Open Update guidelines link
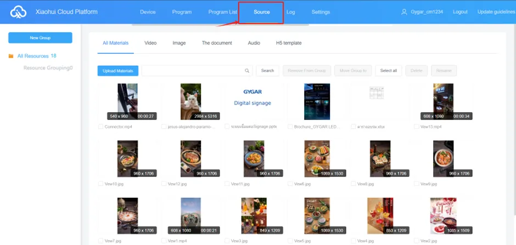Image resolution: width=516 pixels, height=245 pixels. coord(496,12)
